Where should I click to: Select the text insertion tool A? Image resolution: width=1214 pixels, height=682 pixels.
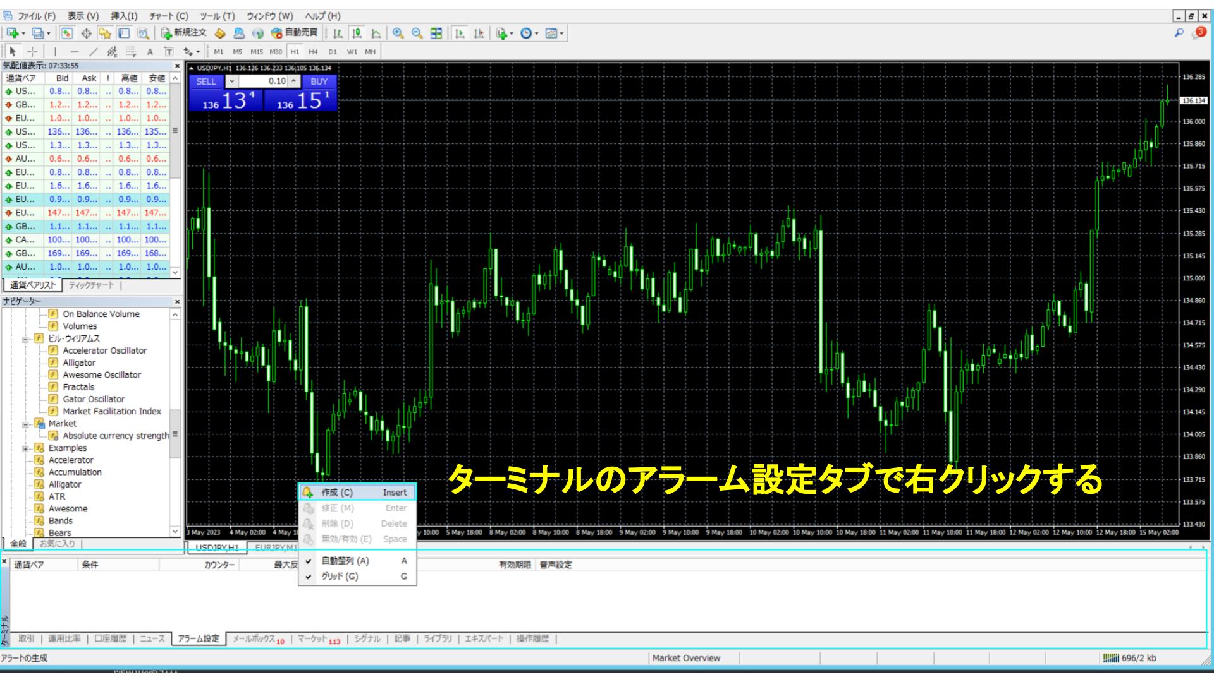pyautogui.click(x=149, y=52)
